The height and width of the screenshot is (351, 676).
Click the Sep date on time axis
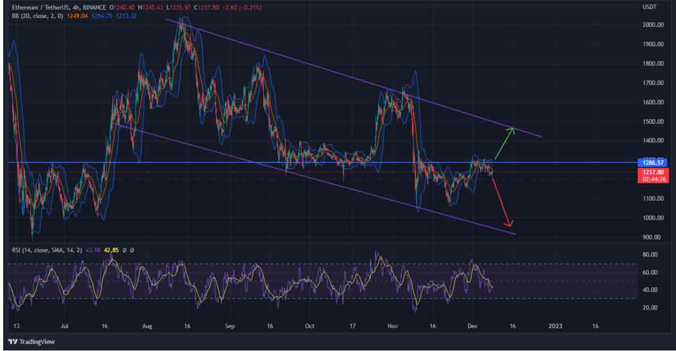(x=230, y=326)
